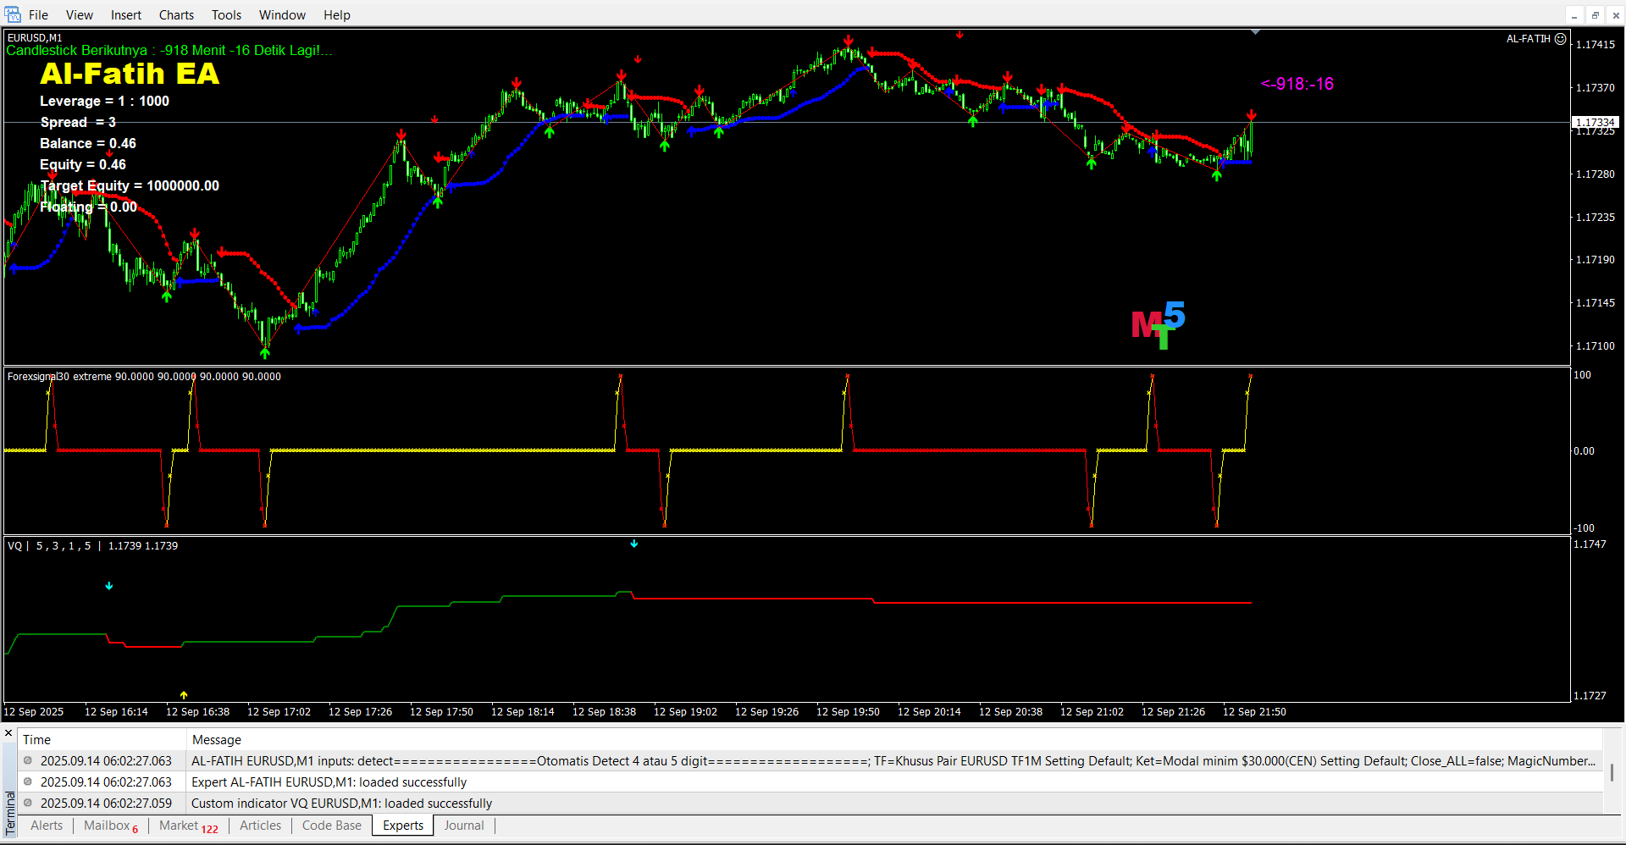Click the Target Equity = 1000000.00 label
Screen dimensions: 1626x845
point(130,185)
